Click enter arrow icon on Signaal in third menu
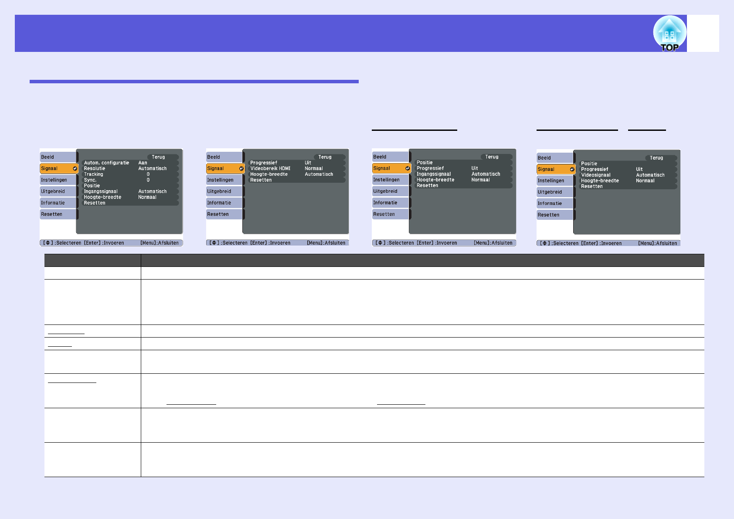 pyautogui.click(x=407, y=168)
